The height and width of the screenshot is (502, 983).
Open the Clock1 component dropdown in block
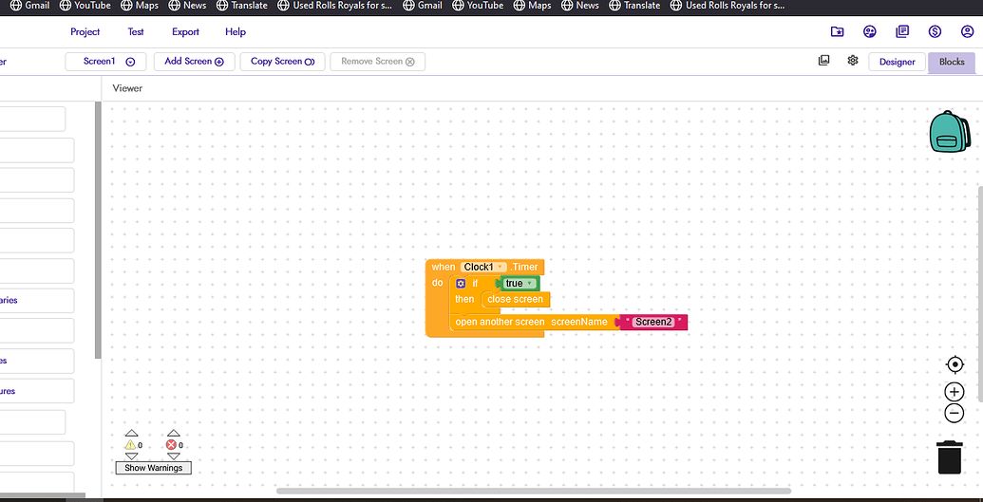click(483, 267)
